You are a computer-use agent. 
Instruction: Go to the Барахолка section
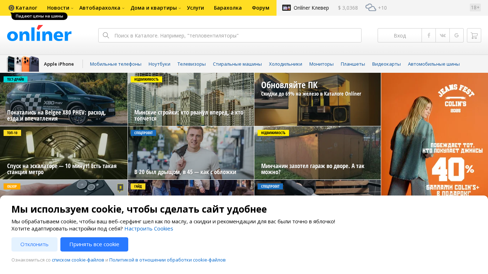pos(228,8)
